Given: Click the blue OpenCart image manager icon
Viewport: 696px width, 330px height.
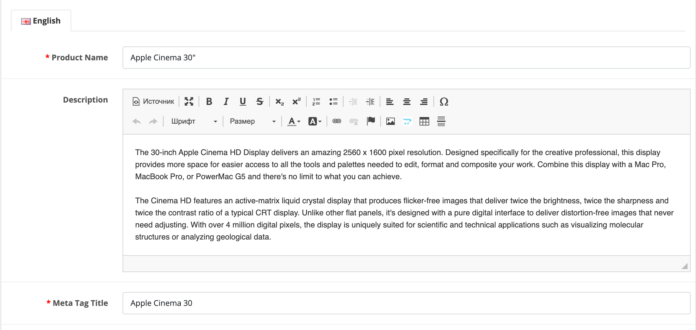Looking at the screenshot, I should pyautogui.click(x=407, y=121).
